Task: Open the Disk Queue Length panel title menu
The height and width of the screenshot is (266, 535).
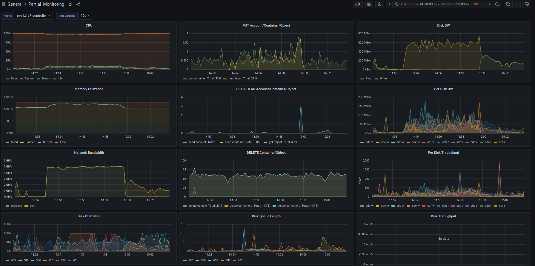Action: click(x=266, y=216)
